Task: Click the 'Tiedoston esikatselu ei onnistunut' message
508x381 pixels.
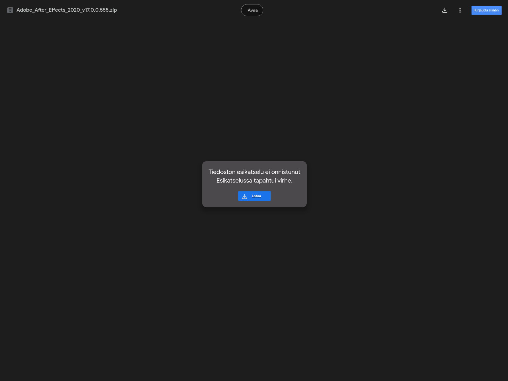Action: point(254,172)
